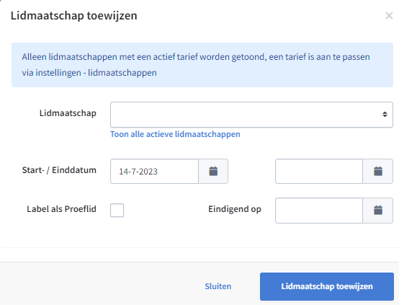399x305 pixels.
Task: Click the Eindigend op date field
Action: pyautogui.click(x=319, y=211)
